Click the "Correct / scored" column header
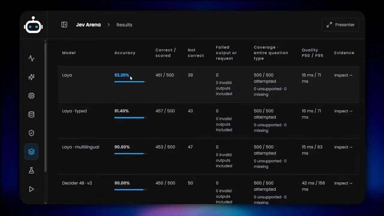Viewport: 384px width, 216px height. (166, 53)
